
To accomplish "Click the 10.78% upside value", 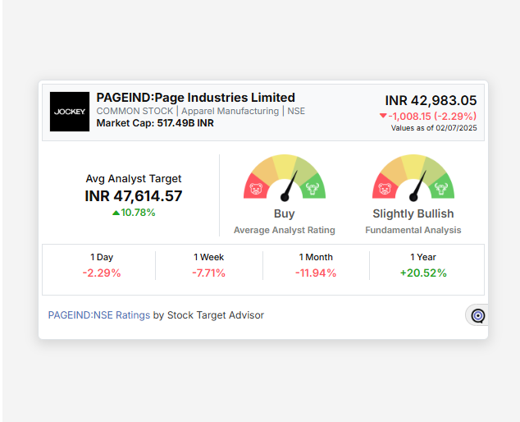I will (x=138, y=213).
